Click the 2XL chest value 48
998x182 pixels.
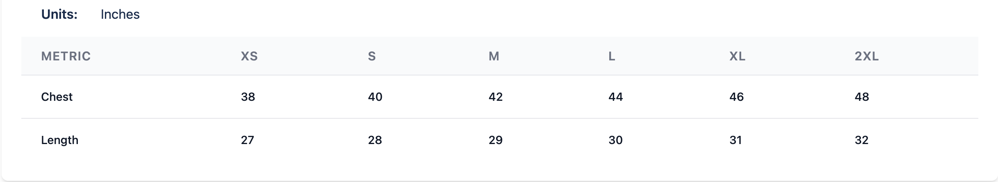click(862, 97)
